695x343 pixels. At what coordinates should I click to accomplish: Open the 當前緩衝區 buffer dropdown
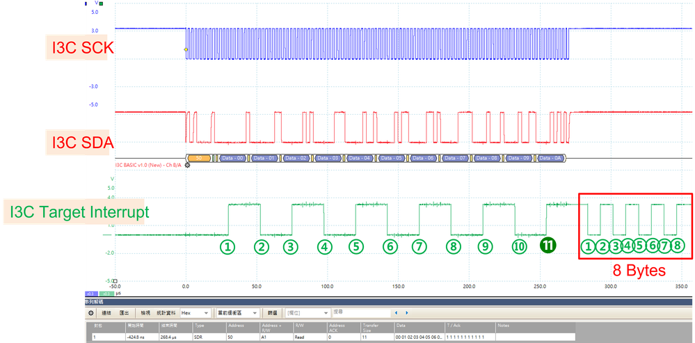(237, 313)
